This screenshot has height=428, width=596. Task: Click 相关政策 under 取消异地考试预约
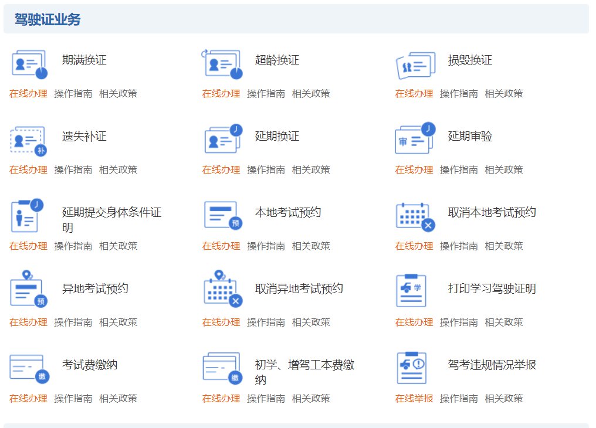311,322
